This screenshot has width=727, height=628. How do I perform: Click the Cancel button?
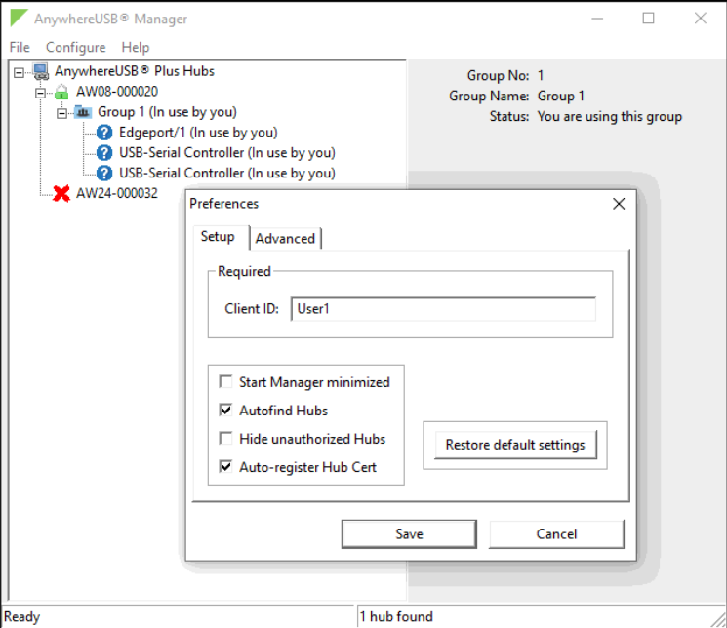556,534
